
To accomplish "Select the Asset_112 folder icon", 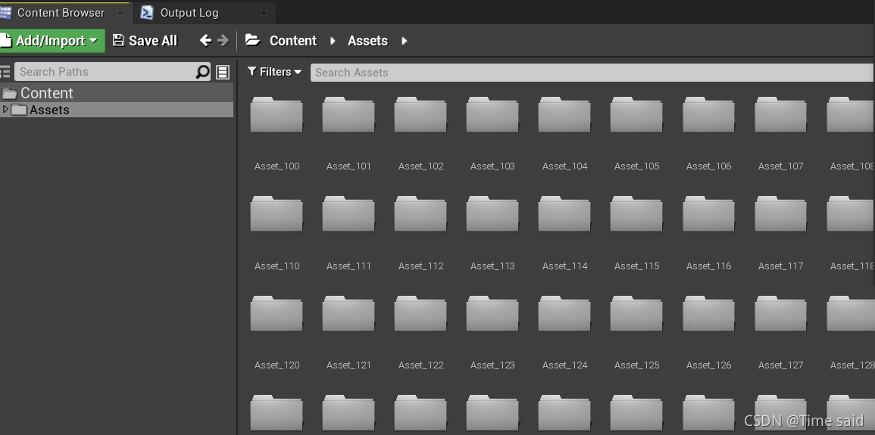I will (x=420, y=214).
